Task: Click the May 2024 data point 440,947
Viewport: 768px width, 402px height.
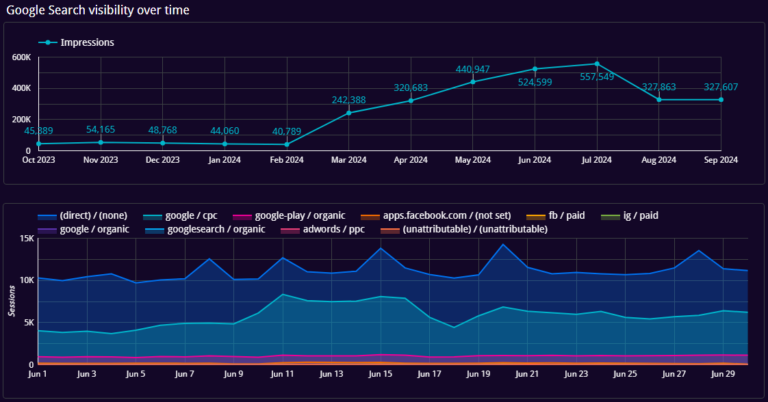Action: pos(473,81)
